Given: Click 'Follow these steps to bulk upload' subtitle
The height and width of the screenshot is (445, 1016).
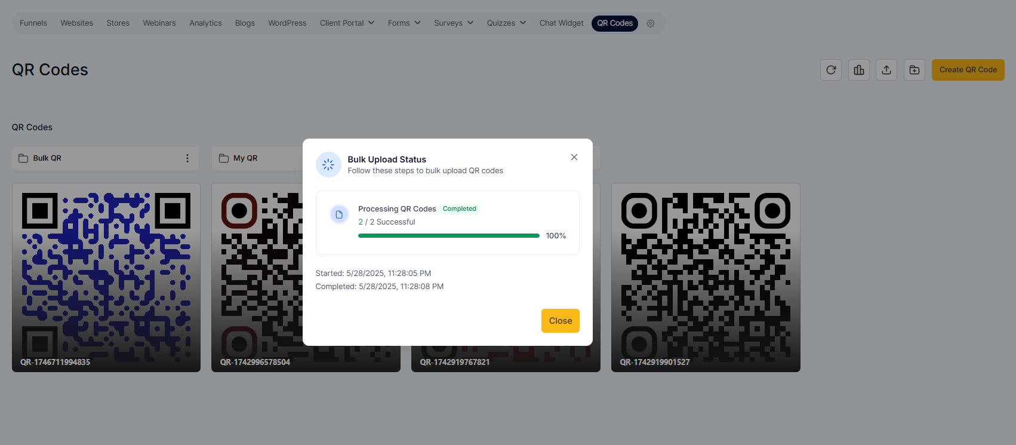Looking at the screenshot, I should click(x=426, y=171).
